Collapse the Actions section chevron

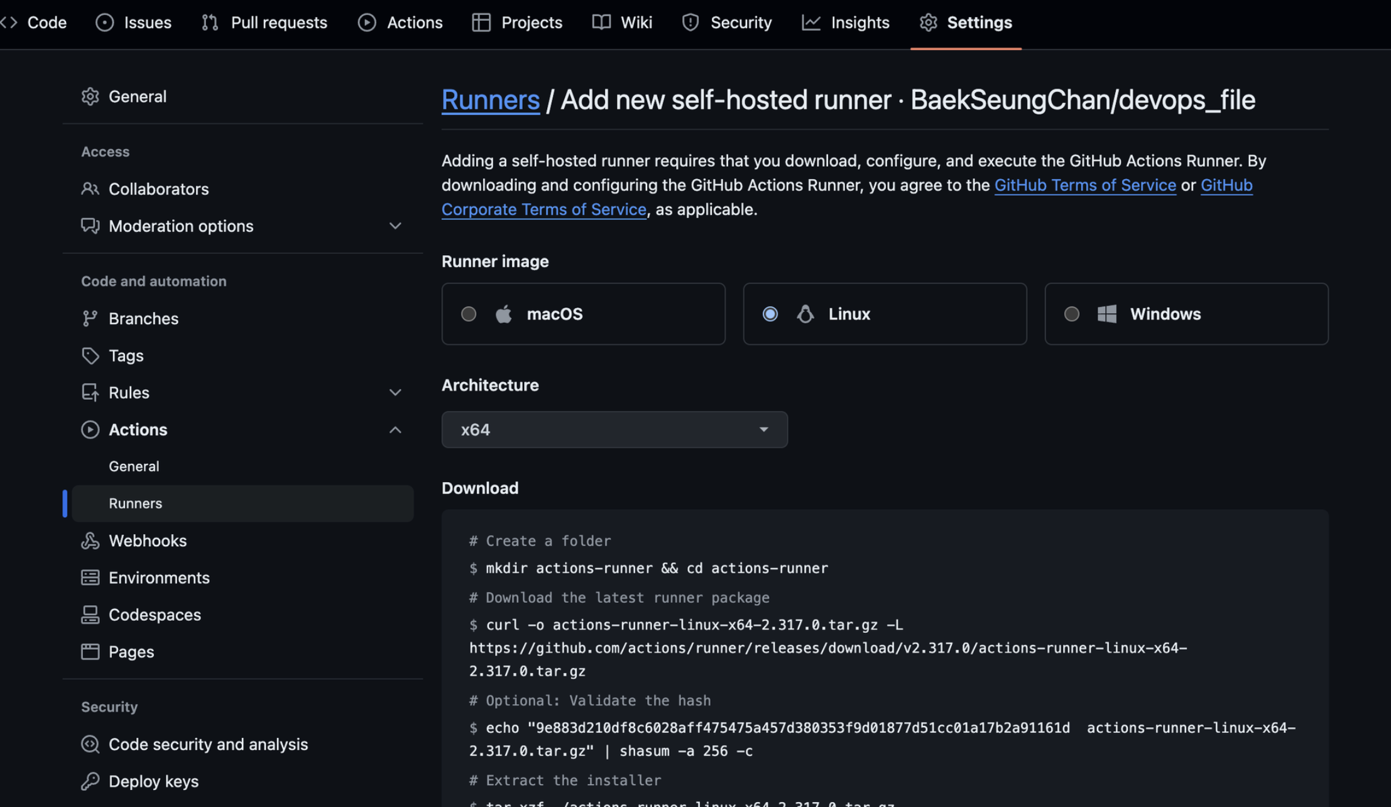[x=395, y=430]
